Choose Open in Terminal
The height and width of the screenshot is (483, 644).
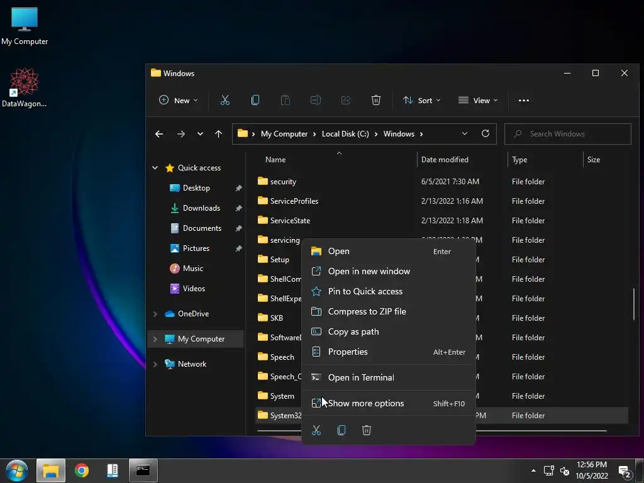388,377
